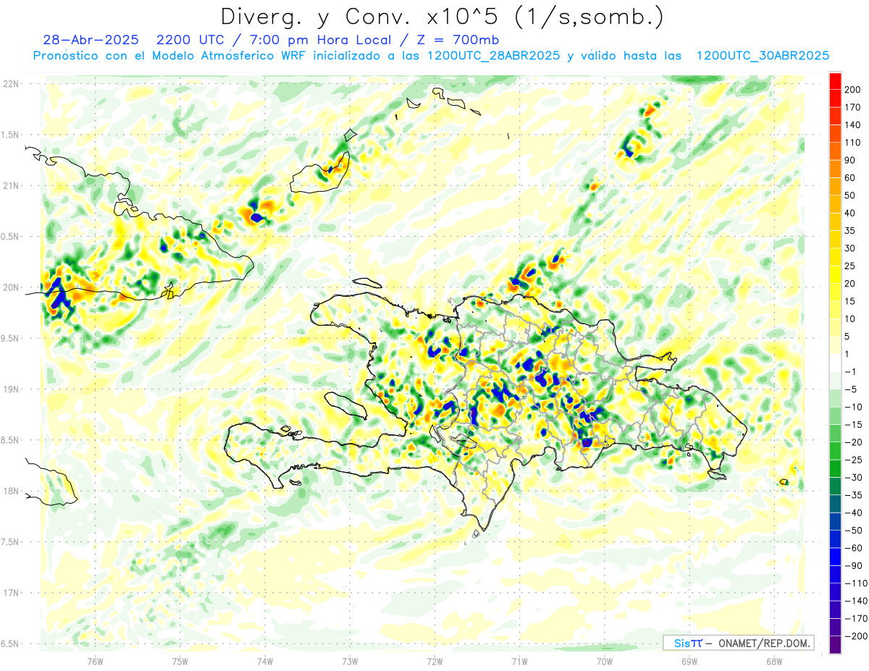Click the '-90' value on the color scale
The height and width of the screenshot is (671, 869).
[x=852, y=565]
